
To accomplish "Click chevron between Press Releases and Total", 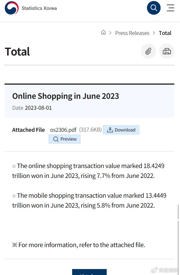I will [x=154, y=33].
